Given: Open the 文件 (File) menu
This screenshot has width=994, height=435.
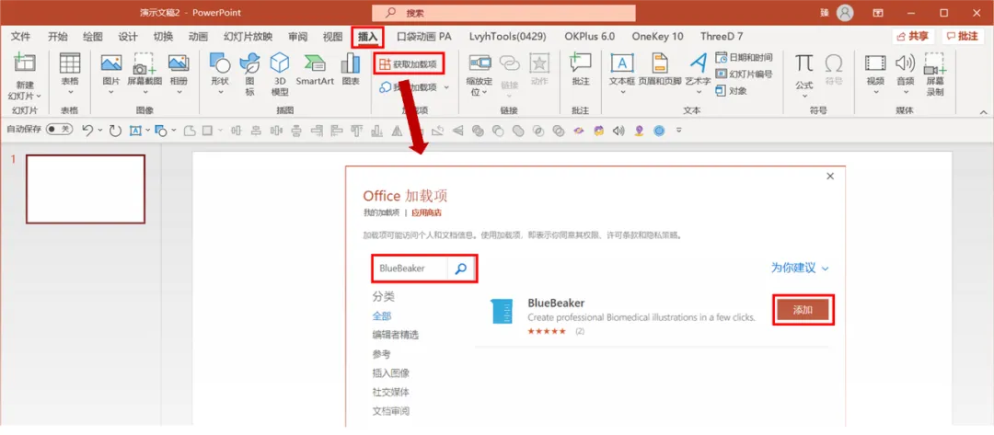Looking at the screenshot, I should pyautogui.click(x=21, y=36).
